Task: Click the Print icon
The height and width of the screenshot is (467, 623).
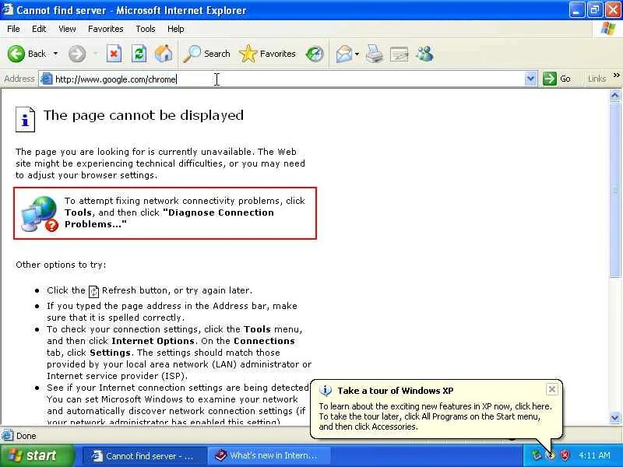Action: [x=375, y=54]
